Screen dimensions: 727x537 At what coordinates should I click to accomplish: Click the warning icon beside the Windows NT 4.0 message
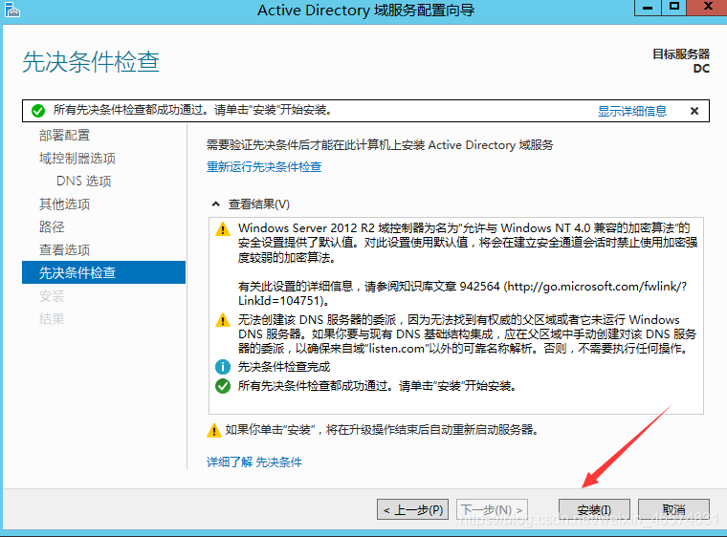coord(223,229)
